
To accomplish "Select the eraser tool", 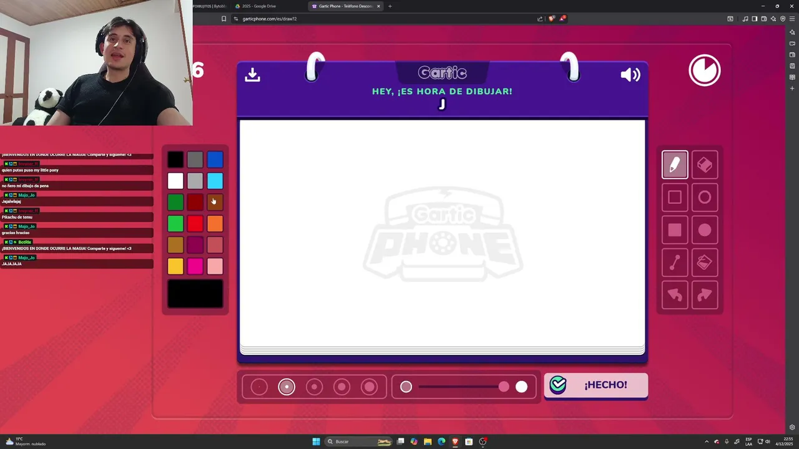I will pos(705,165).
